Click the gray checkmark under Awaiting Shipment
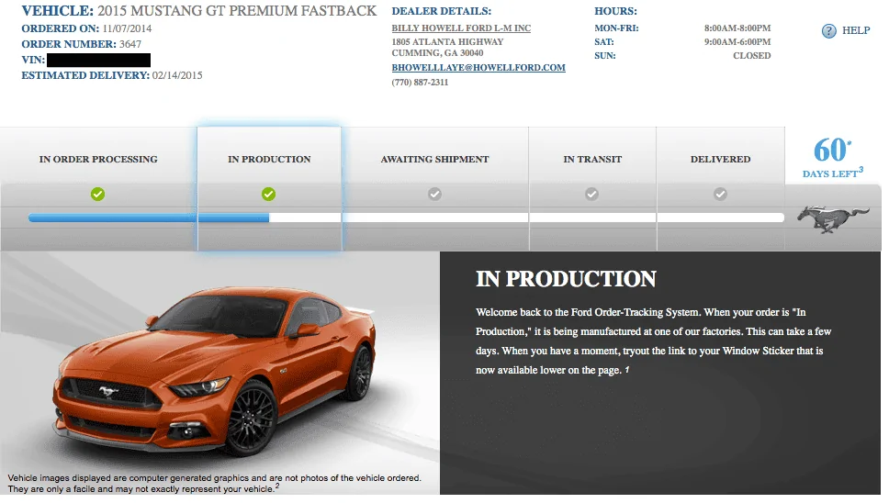Image resolution: width=889 pixels, height=503 pixels. [435, 195]
